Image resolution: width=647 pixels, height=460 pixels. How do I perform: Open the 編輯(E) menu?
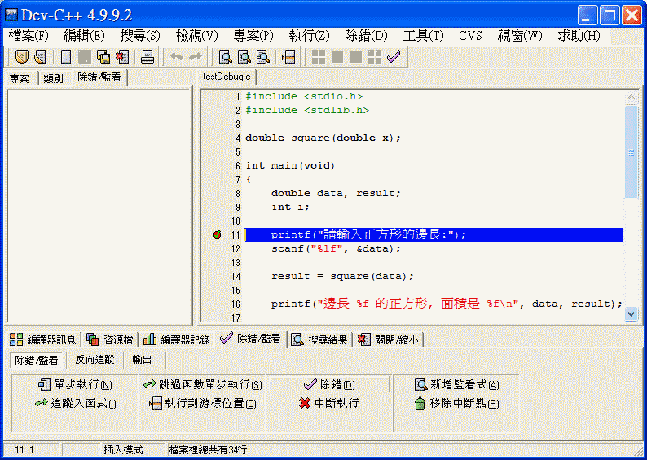[84, 36]
